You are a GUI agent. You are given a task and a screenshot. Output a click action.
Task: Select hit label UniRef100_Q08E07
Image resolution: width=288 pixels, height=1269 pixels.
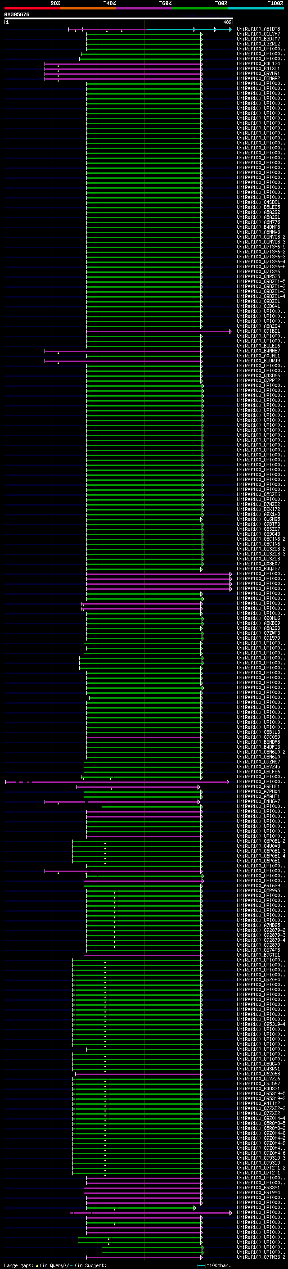coord(258,564)
